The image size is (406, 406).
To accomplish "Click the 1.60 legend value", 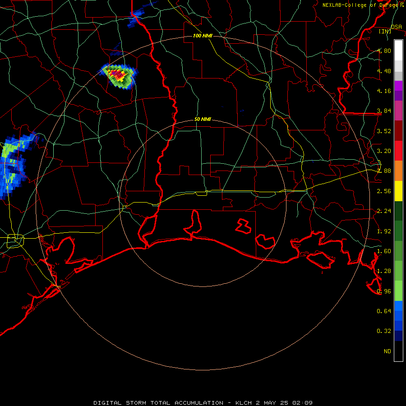I will click(384, 251).
